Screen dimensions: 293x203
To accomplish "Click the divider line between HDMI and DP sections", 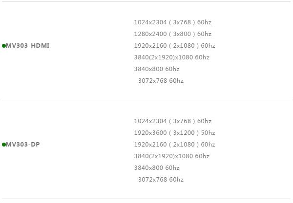I will tap(146, 100).
